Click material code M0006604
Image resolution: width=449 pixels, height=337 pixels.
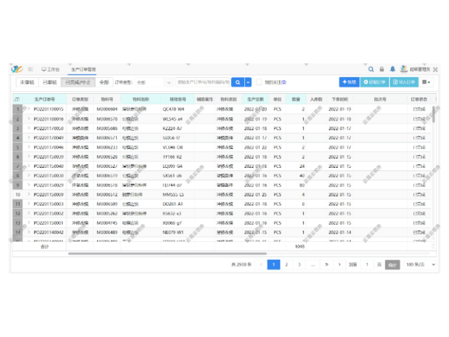107,109
